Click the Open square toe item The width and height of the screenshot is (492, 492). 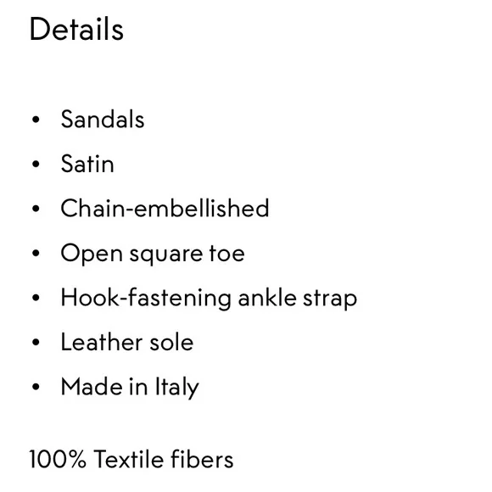[x=153, y=254]
